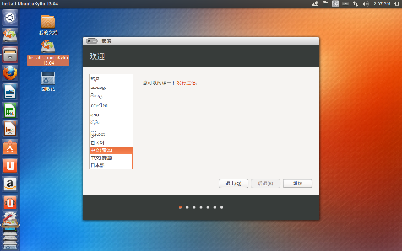Open the session power gear menu
This screenshot has height=251, width=402.
click(397, 4)
